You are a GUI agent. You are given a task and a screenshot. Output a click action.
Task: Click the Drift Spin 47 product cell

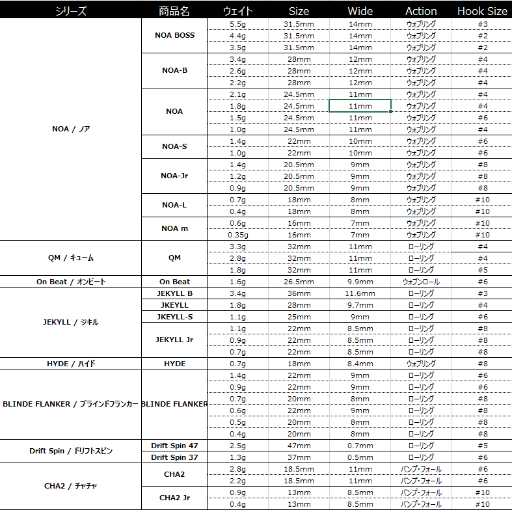pos(174,446)
